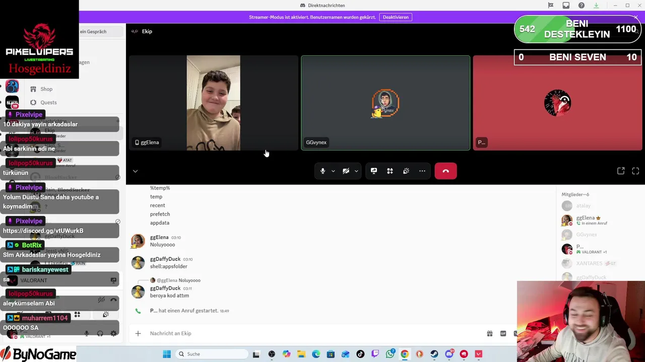
Task: Turn on the camera in the call
Action: [346, 171]
